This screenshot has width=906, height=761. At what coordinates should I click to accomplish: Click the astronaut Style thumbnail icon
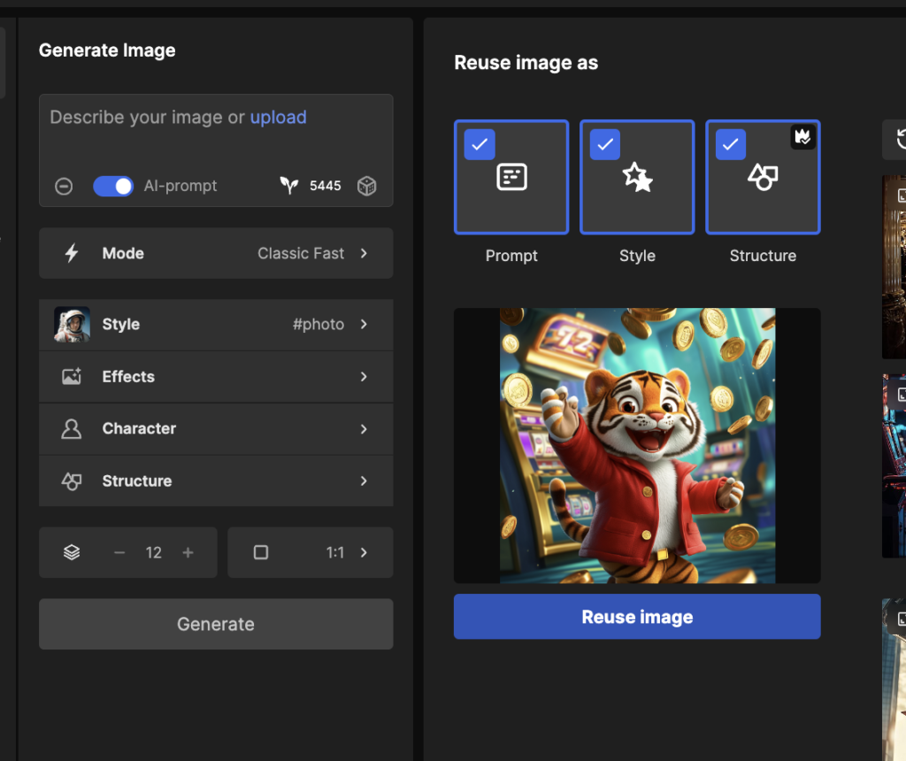[72, 325]
